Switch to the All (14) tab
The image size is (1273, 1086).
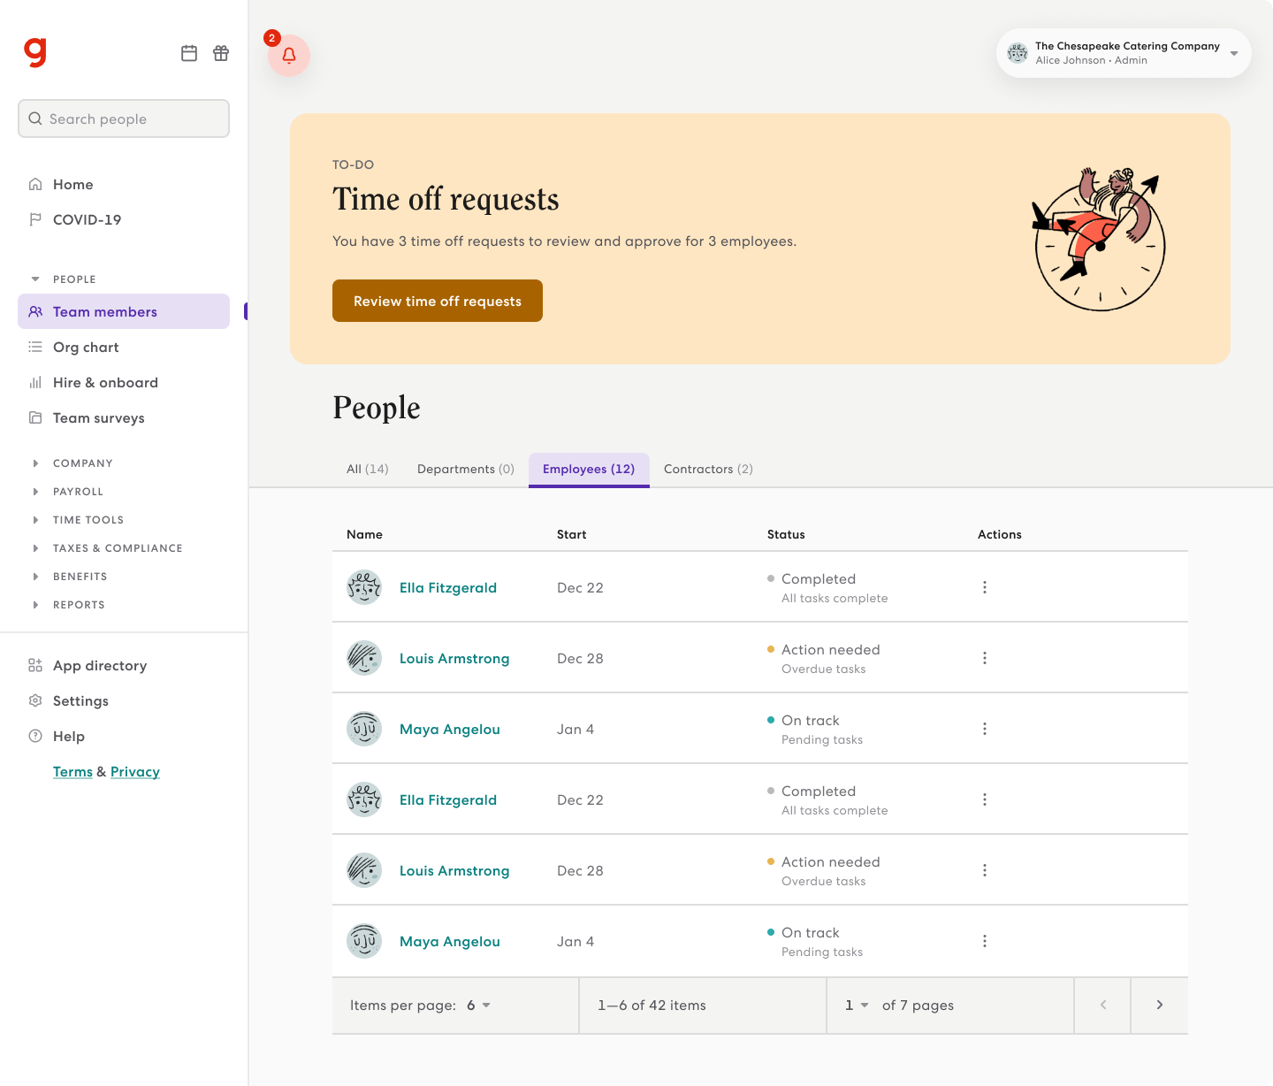pyautogui.click(x=368, y=469)
